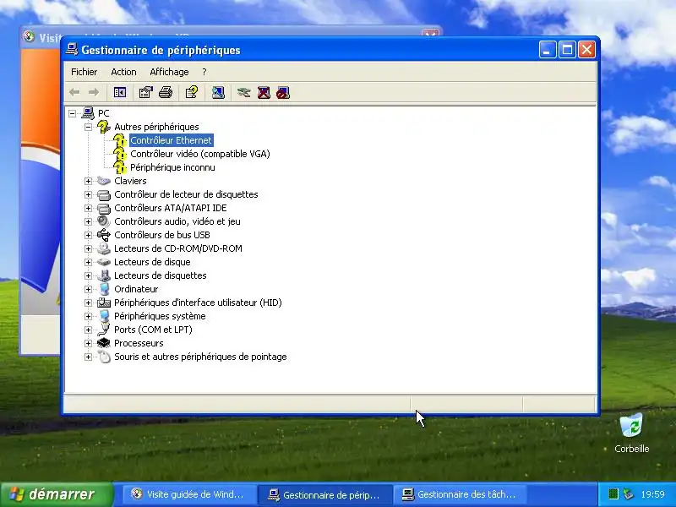
Task: Click the HID icon for Périphériques d'interface utilisateur
Action: point(104,303)
